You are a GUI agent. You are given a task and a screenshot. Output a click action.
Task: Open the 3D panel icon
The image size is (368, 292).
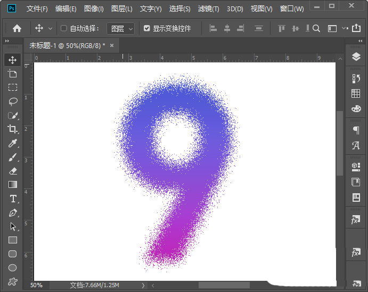(x=356, y=167)
